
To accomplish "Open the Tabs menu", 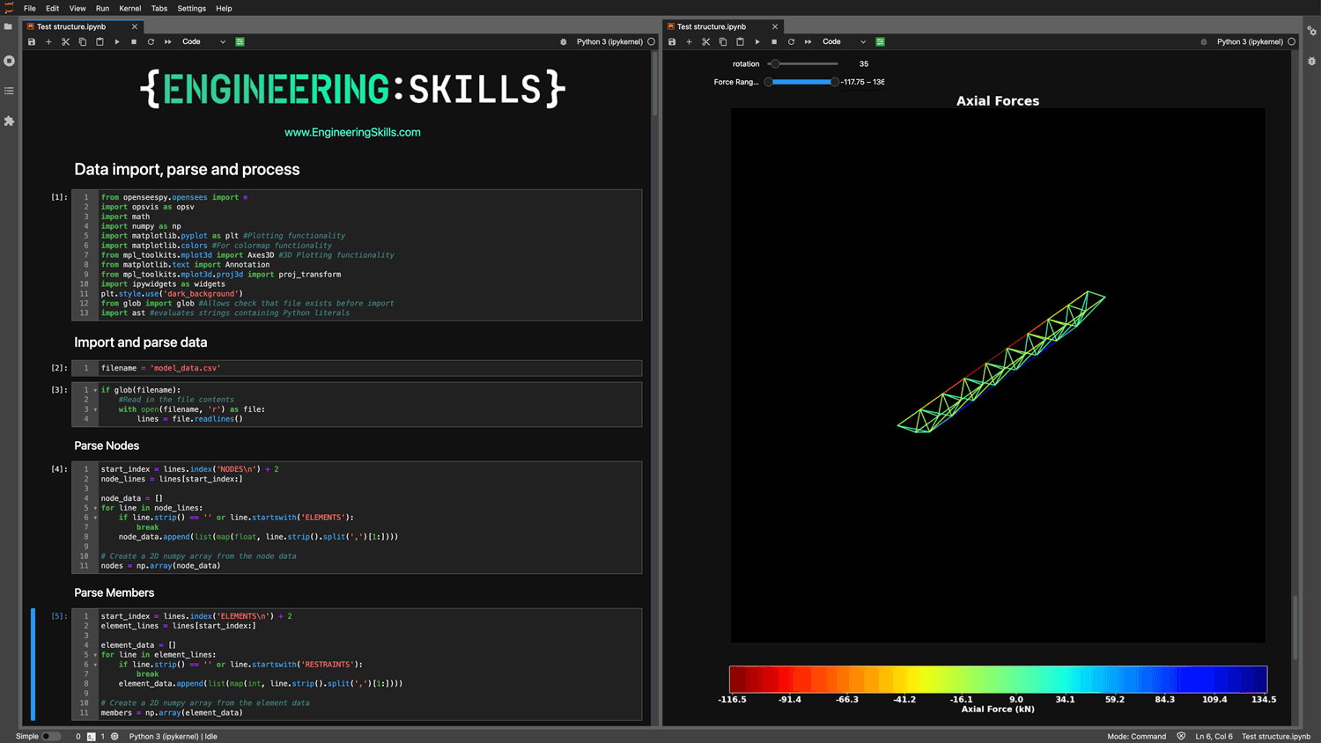I will tap(159, 8).
